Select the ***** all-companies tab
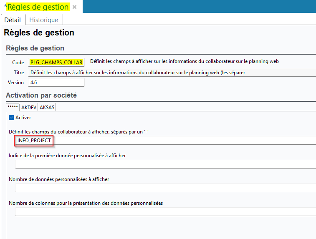 pos(13,107)
